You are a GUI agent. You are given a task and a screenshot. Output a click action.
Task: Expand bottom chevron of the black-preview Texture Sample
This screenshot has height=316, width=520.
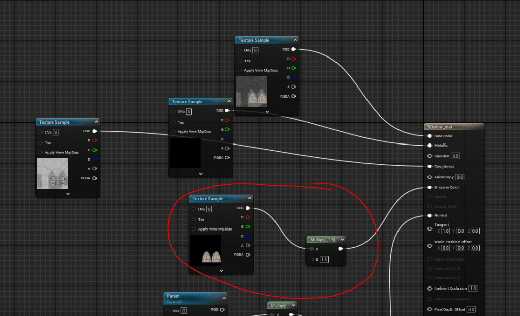(201, 173)
